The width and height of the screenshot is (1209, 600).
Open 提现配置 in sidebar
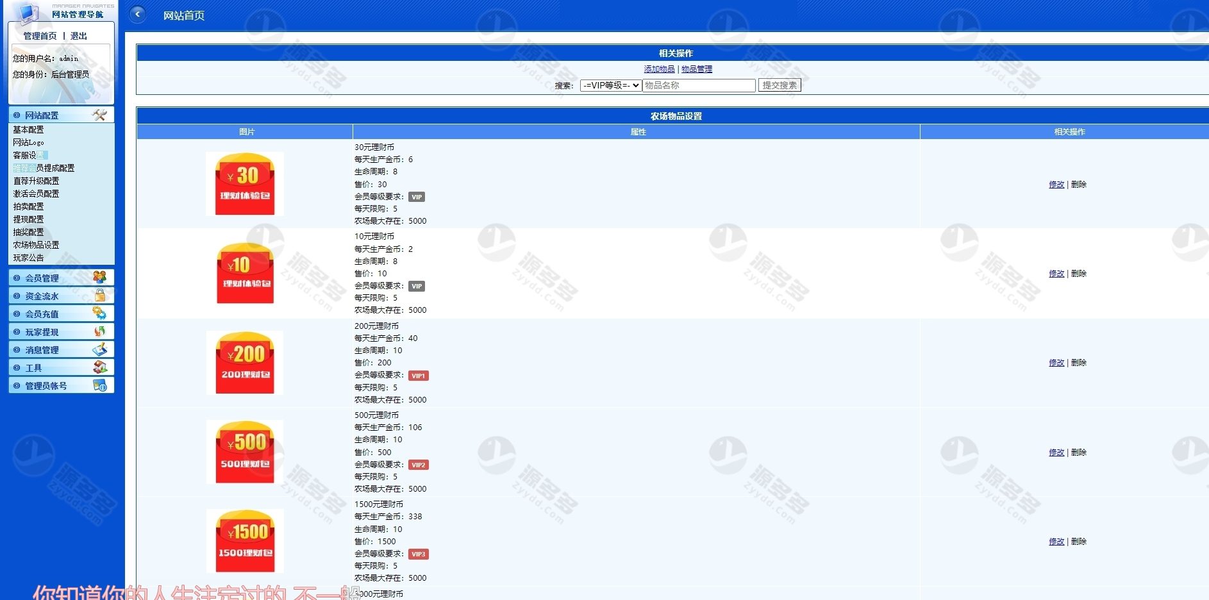[28, 219]
